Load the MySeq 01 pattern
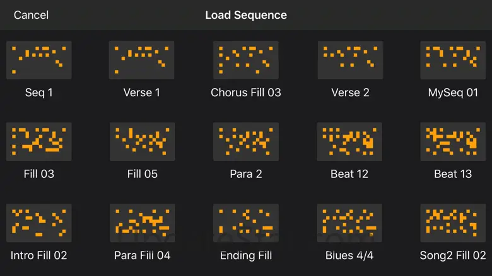 [453, 60]
